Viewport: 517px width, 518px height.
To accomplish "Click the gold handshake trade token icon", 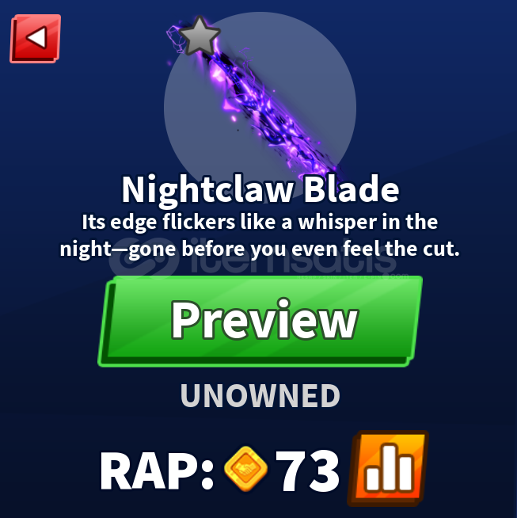I will click(x=245, y=468).
